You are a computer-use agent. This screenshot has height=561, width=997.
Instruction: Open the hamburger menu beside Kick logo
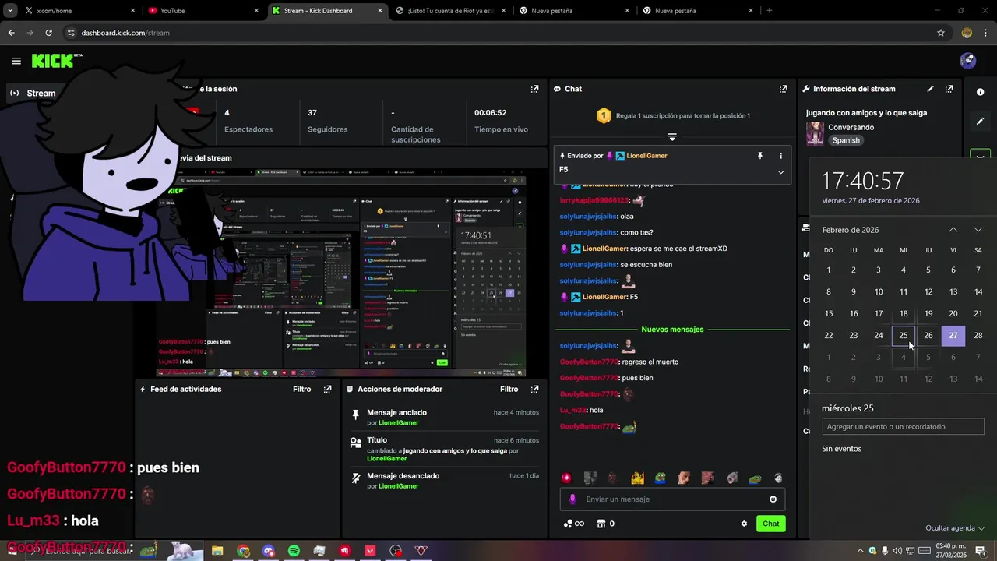[x=16, y=61]
